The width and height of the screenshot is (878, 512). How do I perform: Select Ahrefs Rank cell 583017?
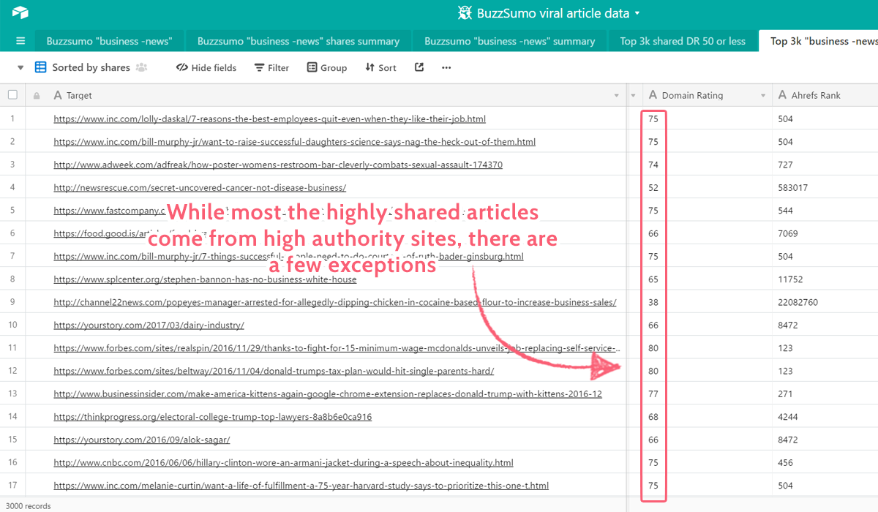click(825, 188)
